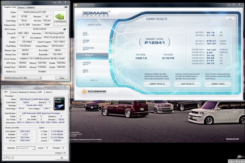Switch to the Memory tab in CPU-Z
This screenshot has width=245, height=163.
click(33, 92)
